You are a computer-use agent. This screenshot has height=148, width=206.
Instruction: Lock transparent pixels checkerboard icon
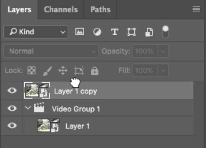[32, 71]
